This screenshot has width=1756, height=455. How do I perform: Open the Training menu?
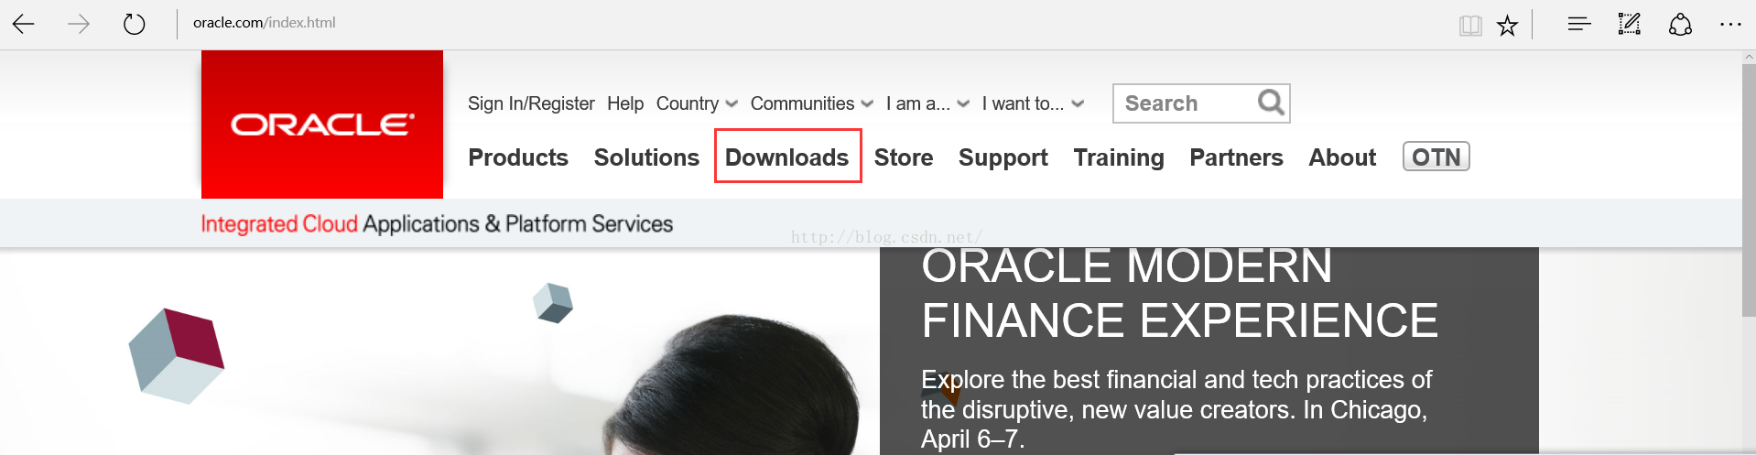pos(1119,157)
